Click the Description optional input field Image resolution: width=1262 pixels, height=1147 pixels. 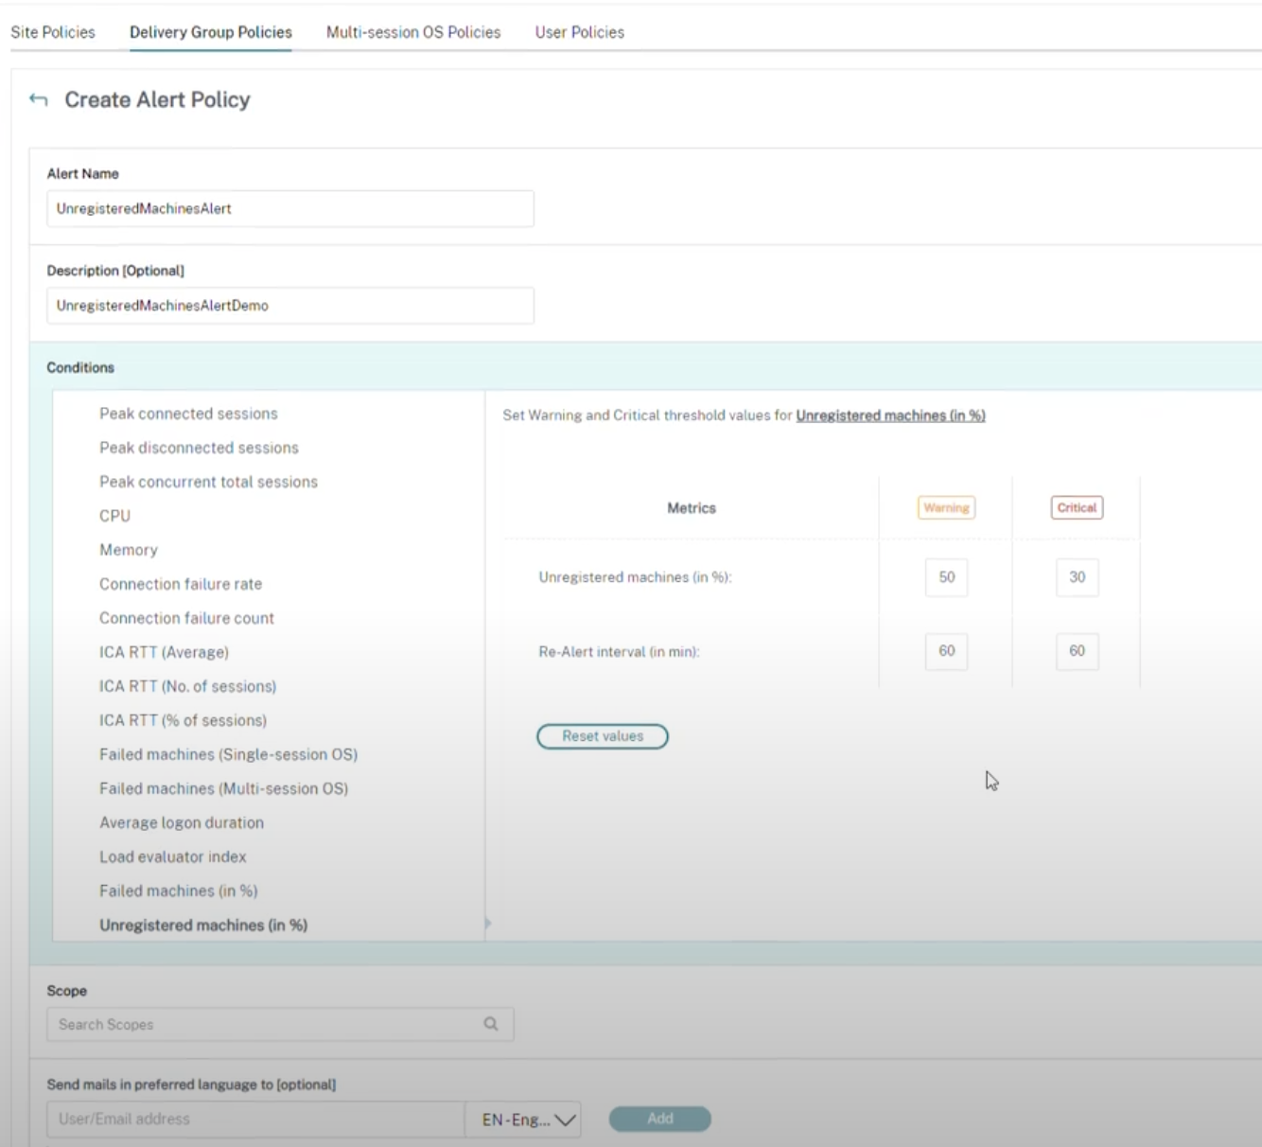tap(289, 306)
